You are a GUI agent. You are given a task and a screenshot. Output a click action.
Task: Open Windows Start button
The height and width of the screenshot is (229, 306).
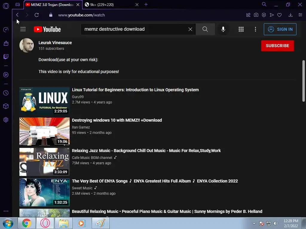pos(8,223)
